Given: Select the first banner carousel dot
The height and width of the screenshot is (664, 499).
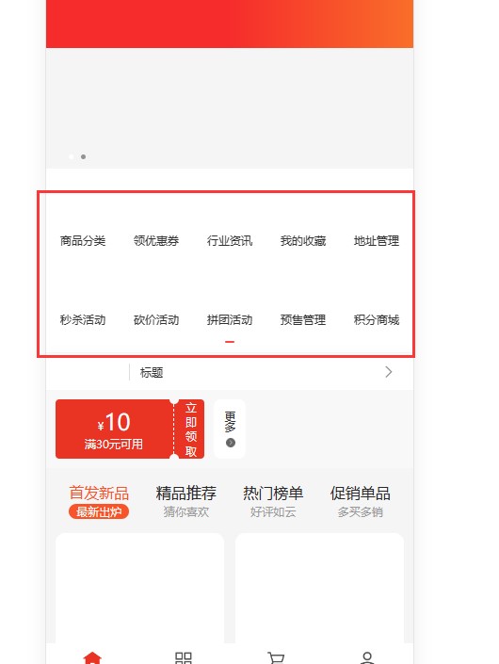Looking at the screenshot, I should point(72,156).
